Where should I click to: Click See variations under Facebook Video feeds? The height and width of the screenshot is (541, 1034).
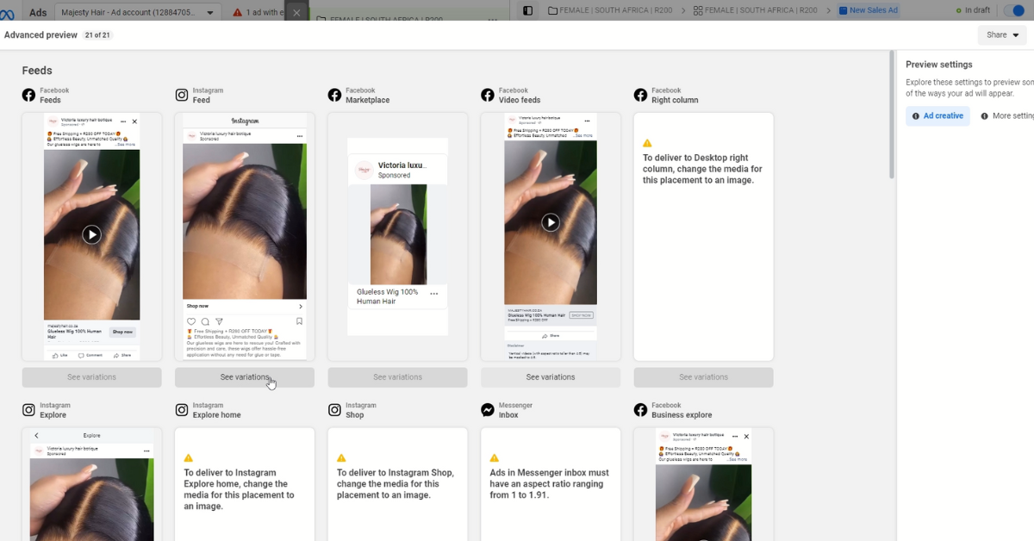[x=551, y=377]
